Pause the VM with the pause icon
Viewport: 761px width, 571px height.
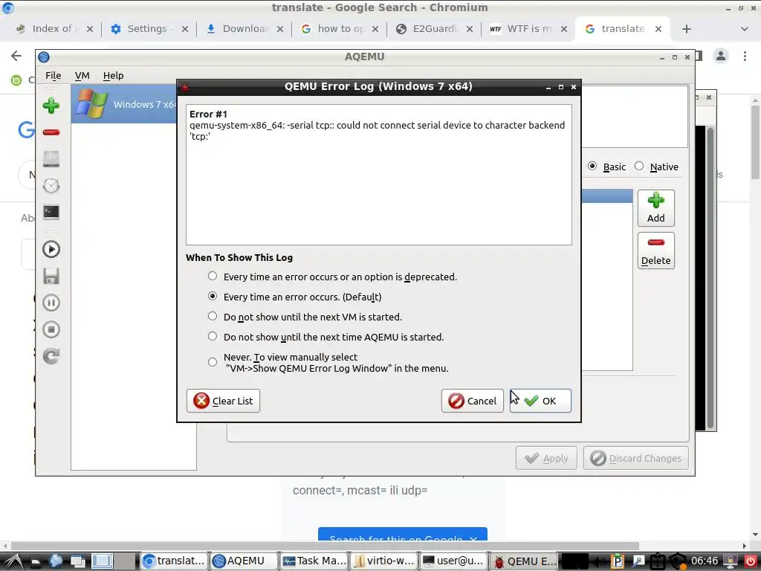[x=51, y=303]
